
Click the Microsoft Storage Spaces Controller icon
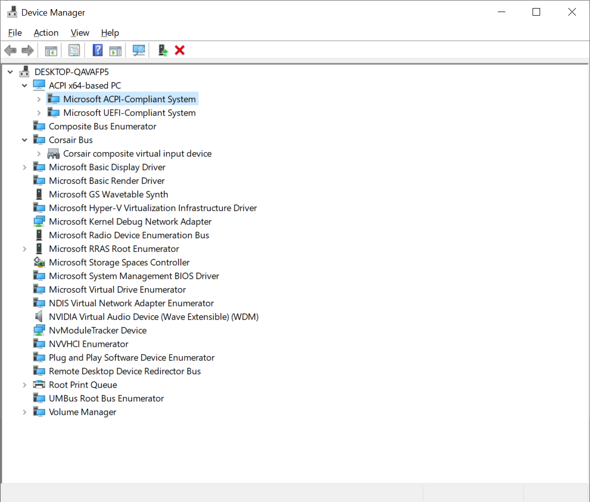[x=39, y=262]
